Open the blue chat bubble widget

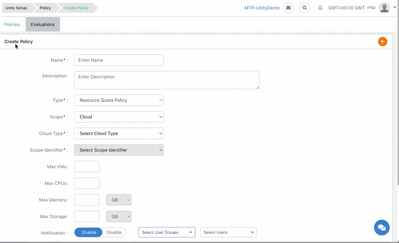coord(382,227)
